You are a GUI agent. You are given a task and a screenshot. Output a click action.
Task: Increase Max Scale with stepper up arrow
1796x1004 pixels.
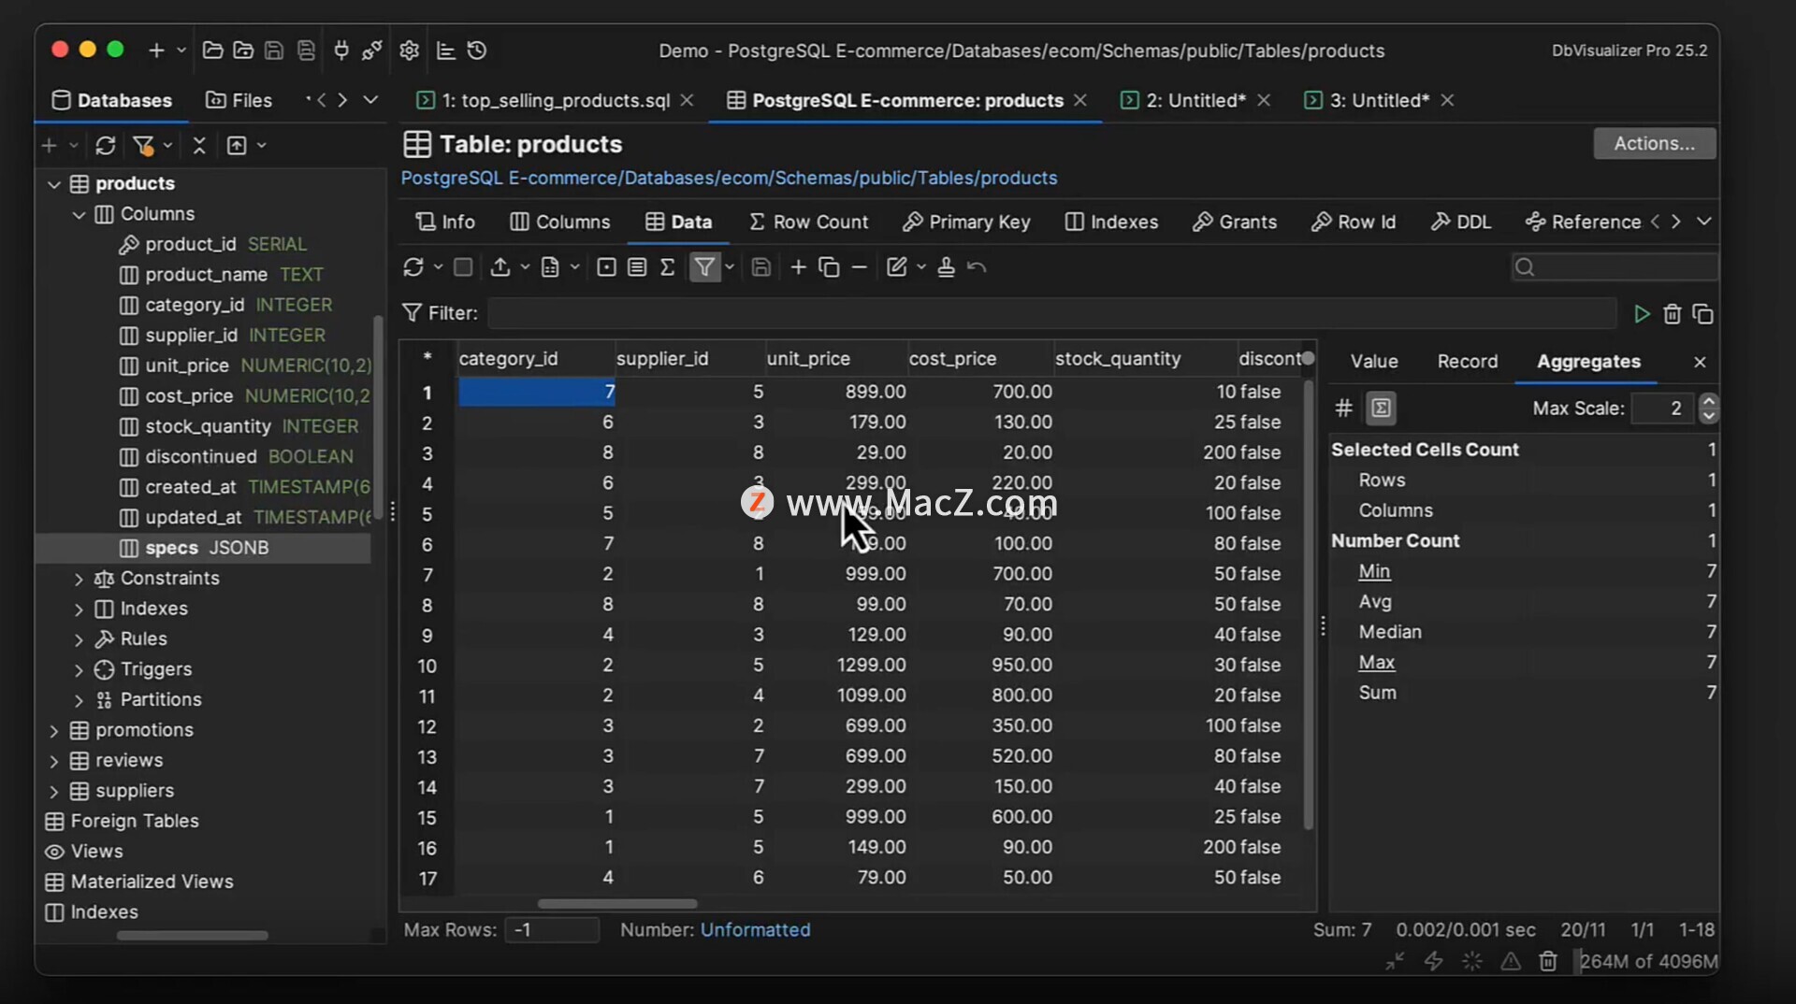pos(1708,401)
